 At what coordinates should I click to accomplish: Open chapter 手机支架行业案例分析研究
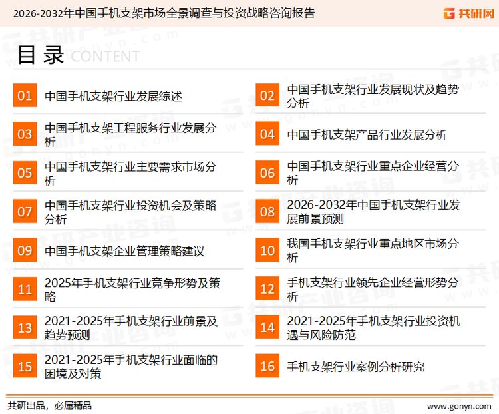pos(356,367)
